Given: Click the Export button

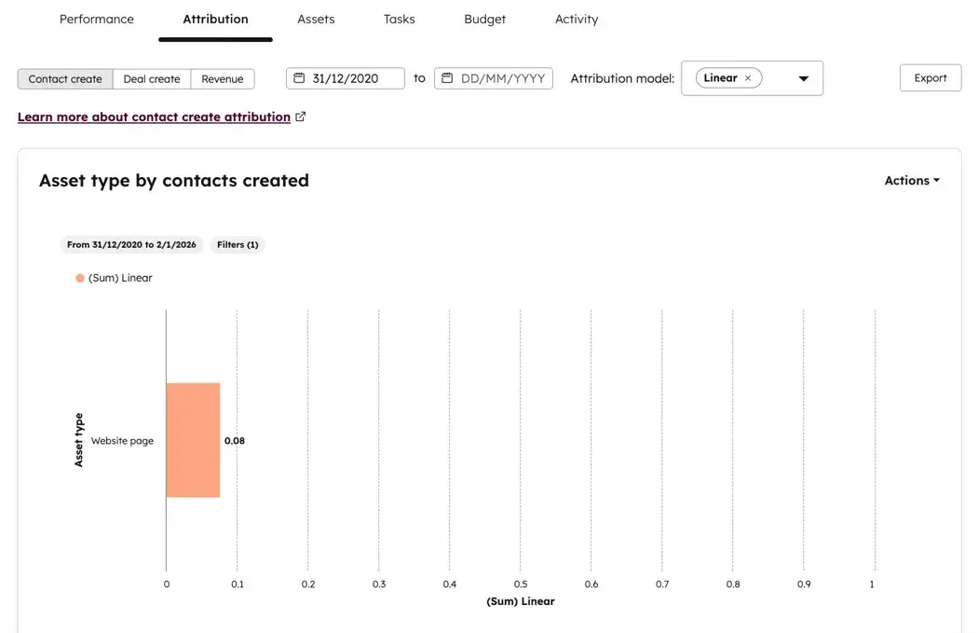Looking at the screenshot, I should (x=930, y=77).
